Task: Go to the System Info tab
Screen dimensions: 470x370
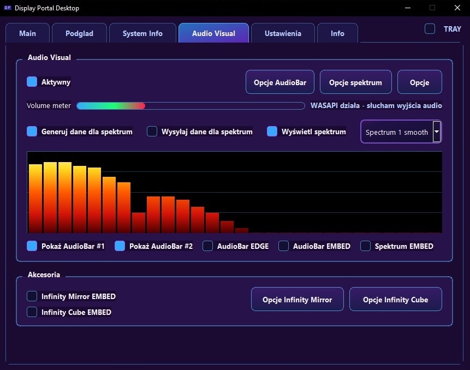Action: coord(142,33)
